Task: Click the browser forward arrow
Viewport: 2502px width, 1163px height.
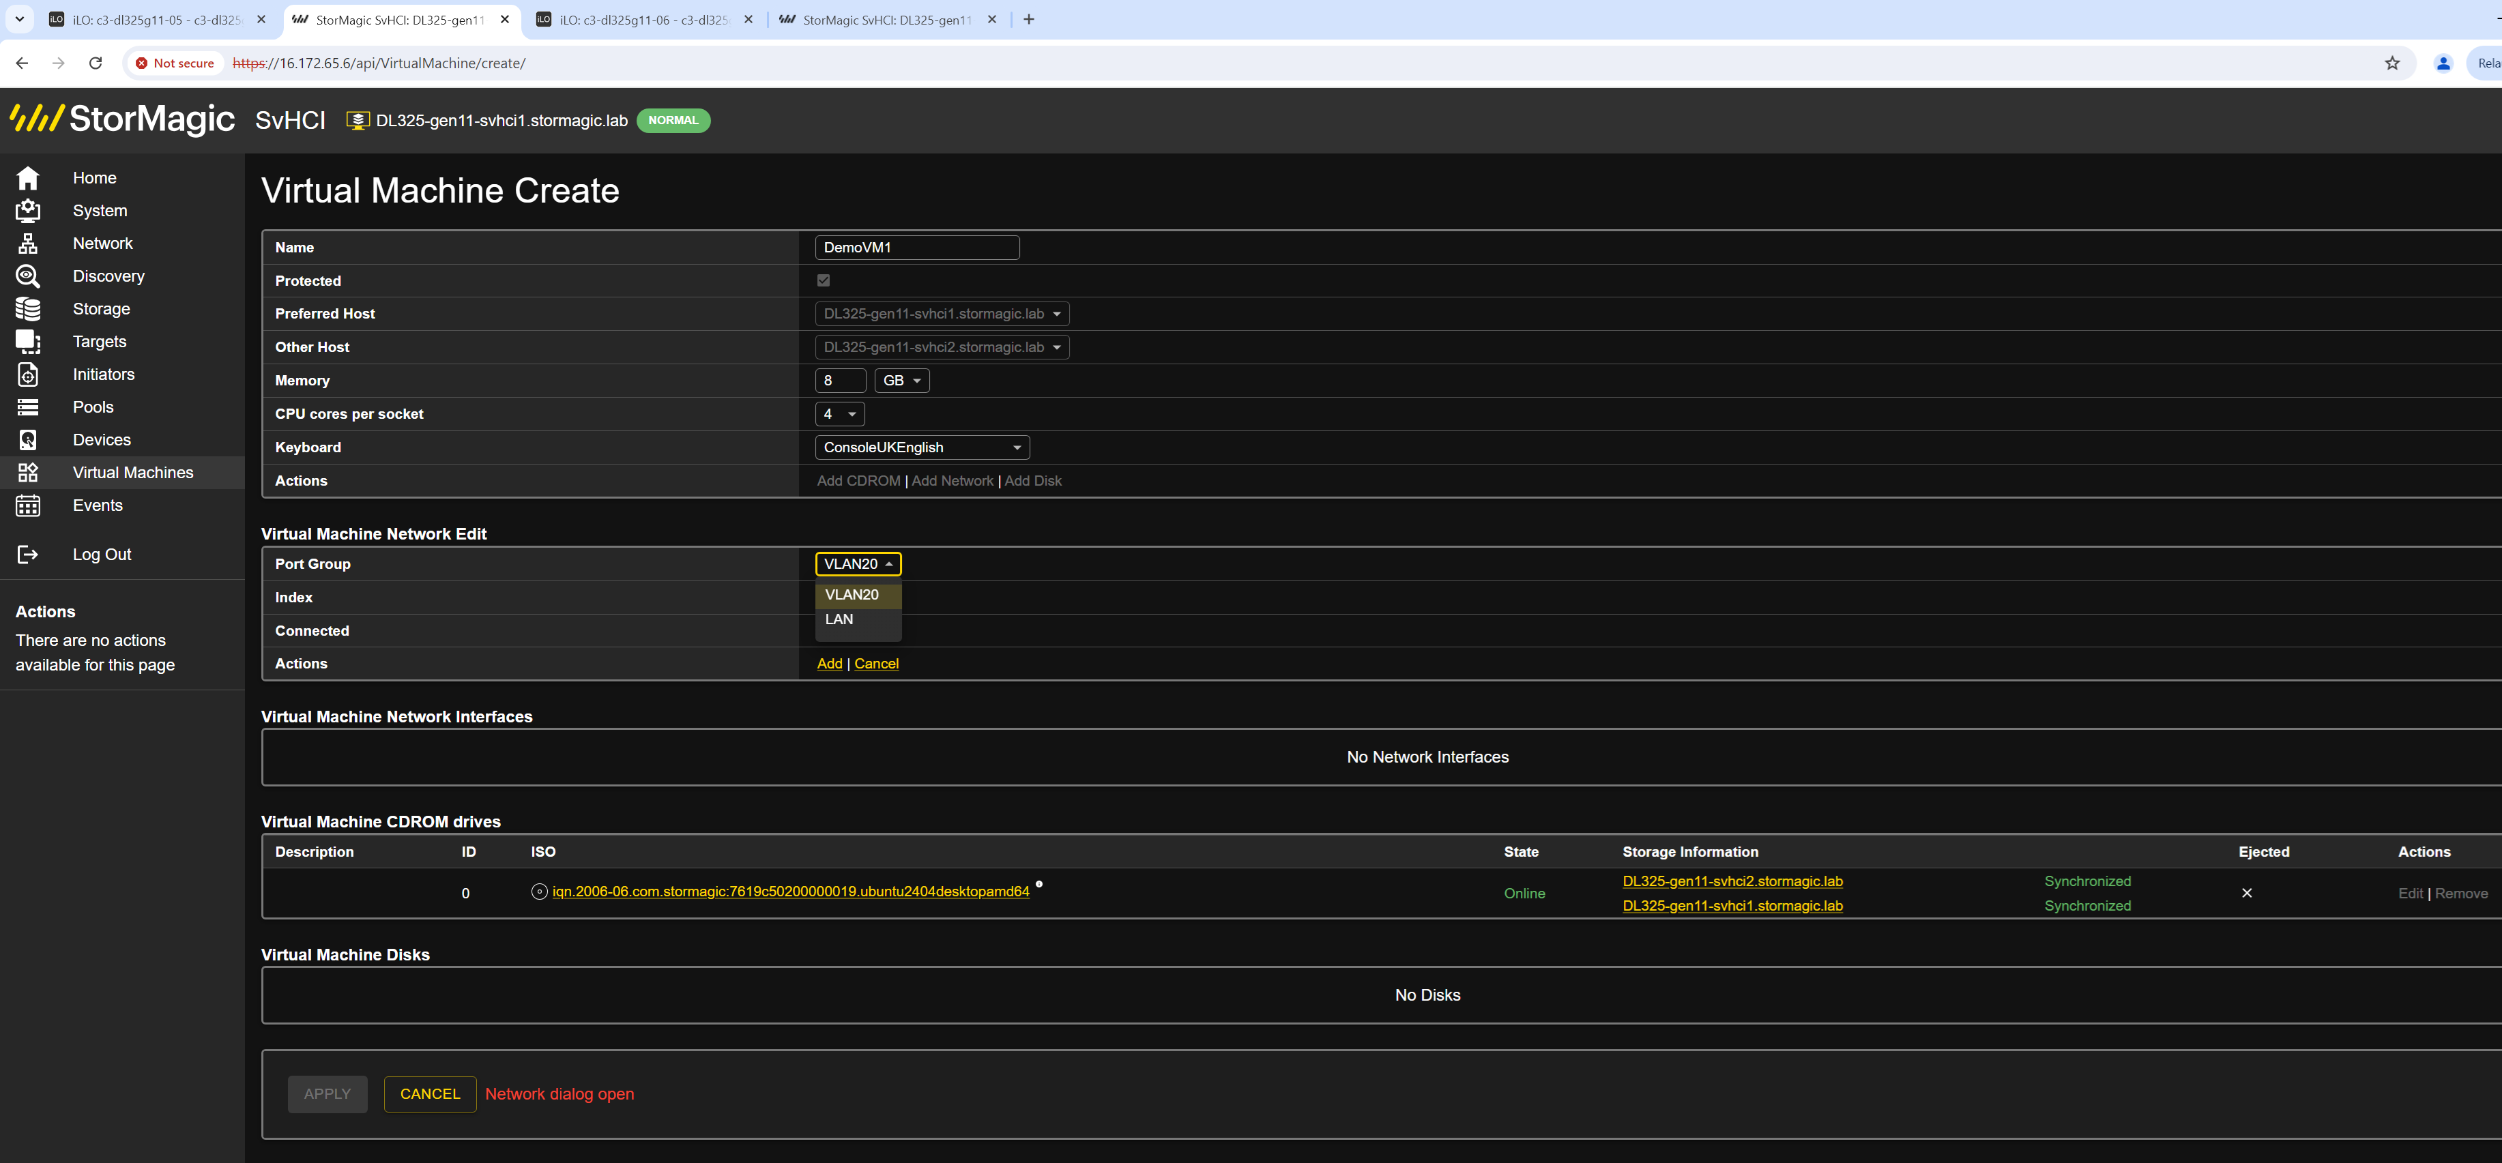Action: 58,63
